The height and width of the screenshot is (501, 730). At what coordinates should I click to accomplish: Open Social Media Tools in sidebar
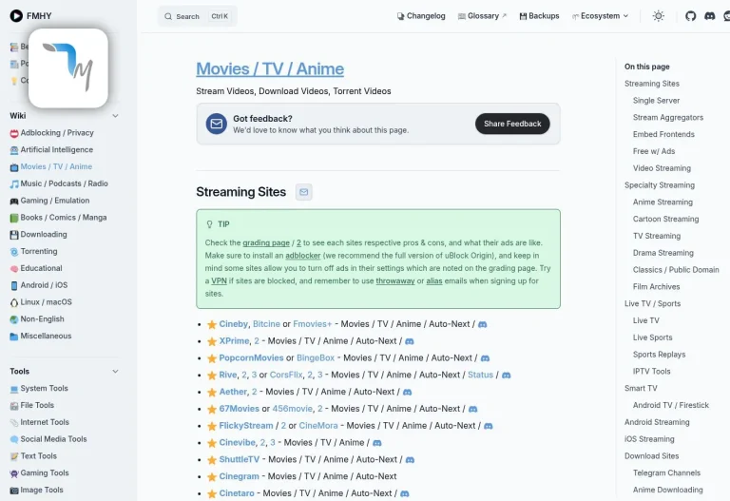tap(53, 439)
